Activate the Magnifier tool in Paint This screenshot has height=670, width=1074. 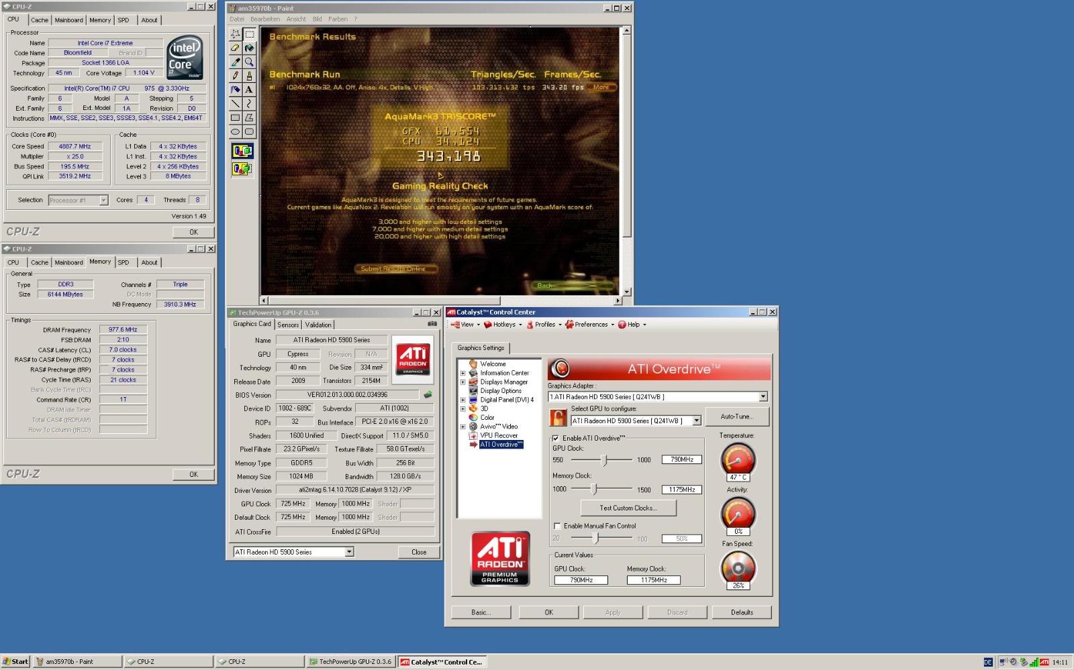click(x=249, y=62)
